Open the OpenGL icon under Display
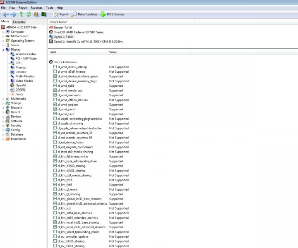298x248 pixels. [12, 85]
